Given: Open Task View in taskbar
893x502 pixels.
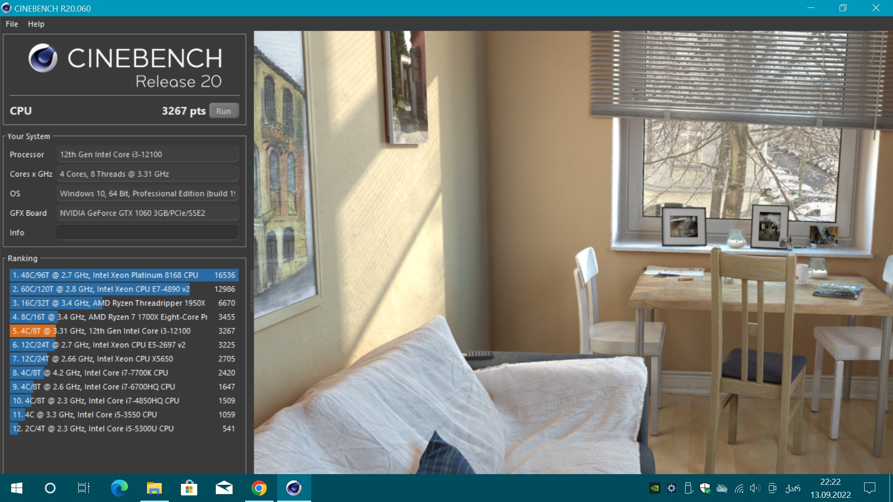Looking at the screenshot, I should click(x=84, y=488).
